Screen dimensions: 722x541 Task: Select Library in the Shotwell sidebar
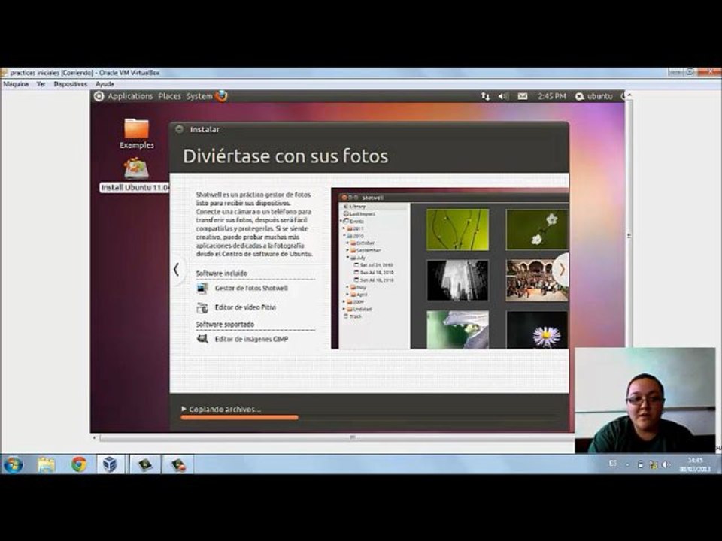point(356,207)
